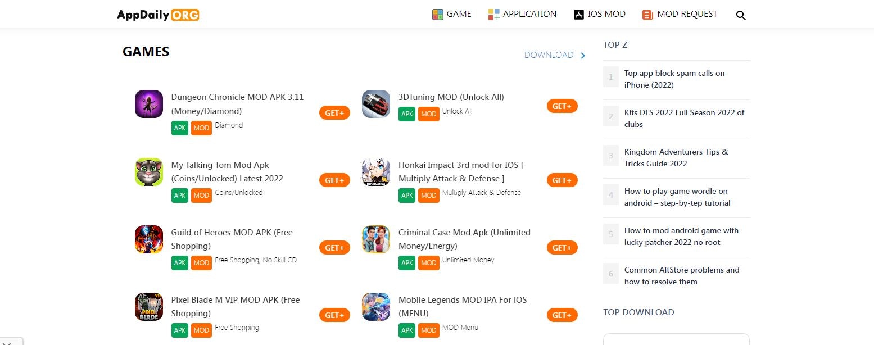Click the search magnifier icon
The height and width of the screenshot is (345, 874).
point(741,15)
